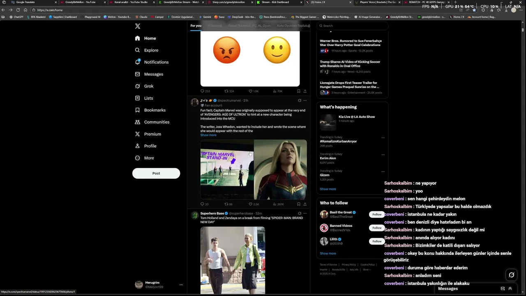Click the Grok icon on the spectrumarvel post

[300, 100]
